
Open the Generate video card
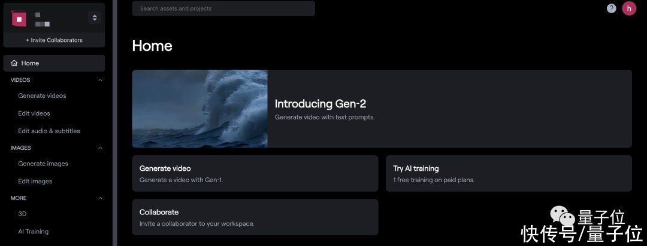click(x=255, y=173)
